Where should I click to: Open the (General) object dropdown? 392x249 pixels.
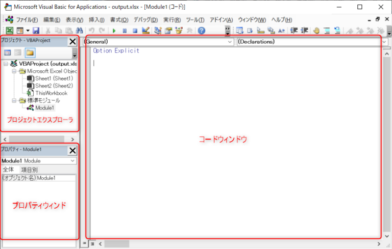pos(229,41)
